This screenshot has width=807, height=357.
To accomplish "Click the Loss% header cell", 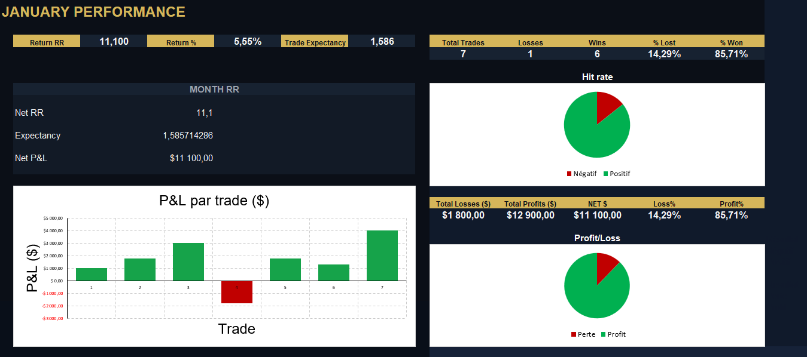I will [664, 204].
